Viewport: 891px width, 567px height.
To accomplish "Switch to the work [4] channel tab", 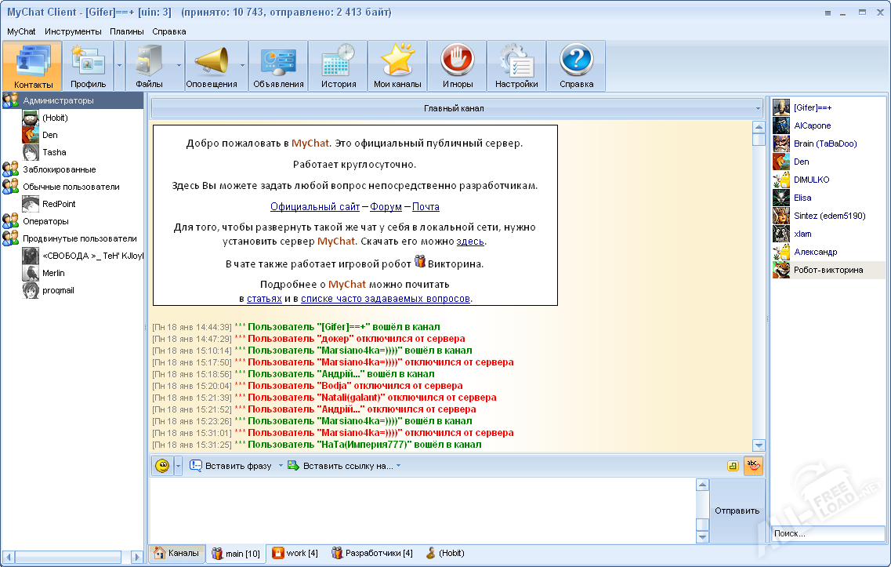I will coord(295,553).
